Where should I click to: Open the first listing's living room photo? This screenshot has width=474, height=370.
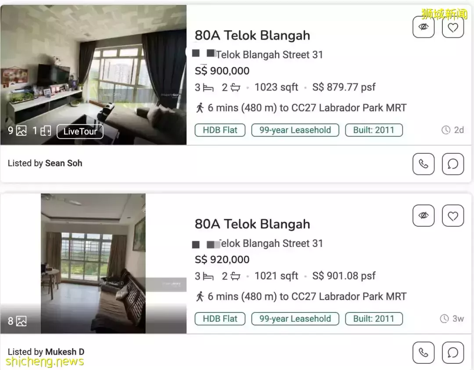[x=93, y=70]
